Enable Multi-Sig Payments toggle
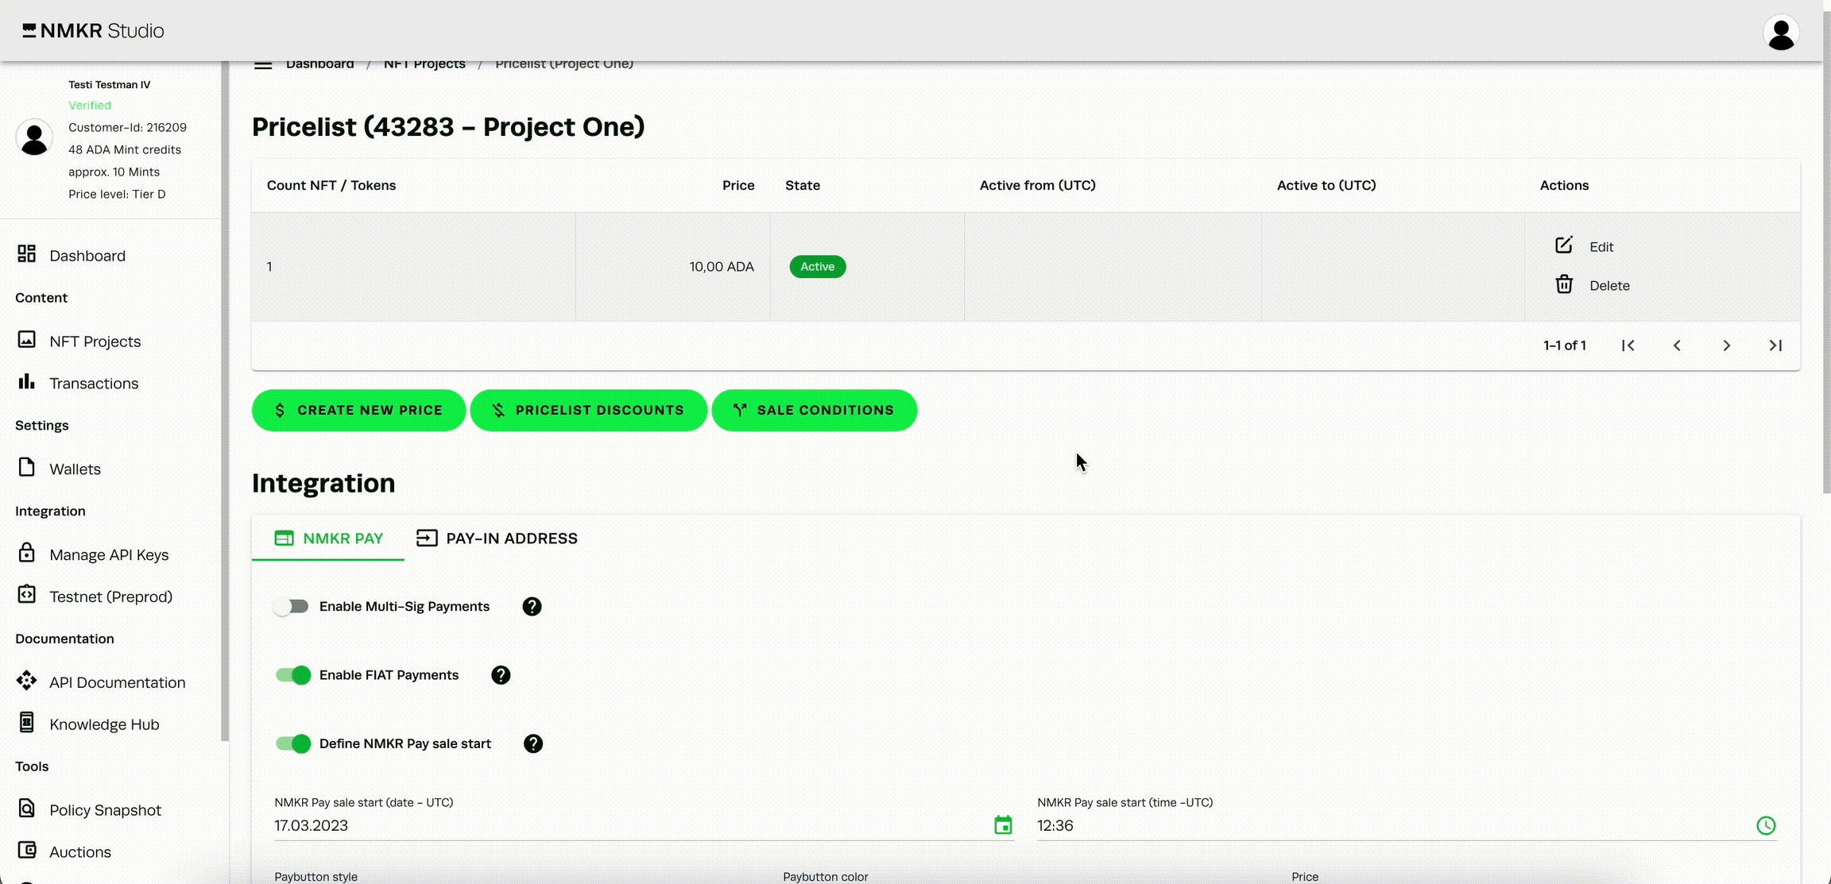This screenshot has height=884, width=1831. coord(292,607)
